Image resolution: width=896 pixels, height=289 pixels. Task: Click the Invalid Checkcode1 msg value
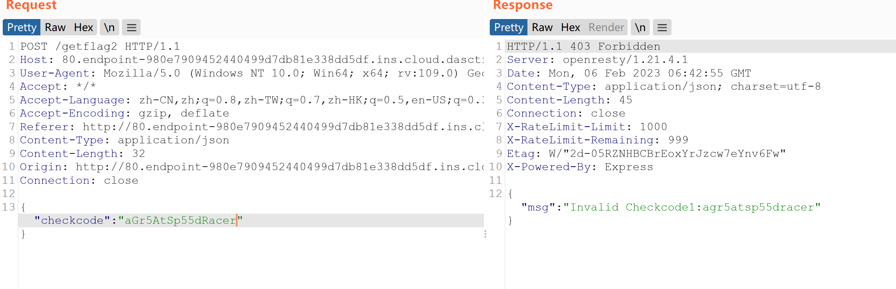pyautogui.click(x=692, y=207)
